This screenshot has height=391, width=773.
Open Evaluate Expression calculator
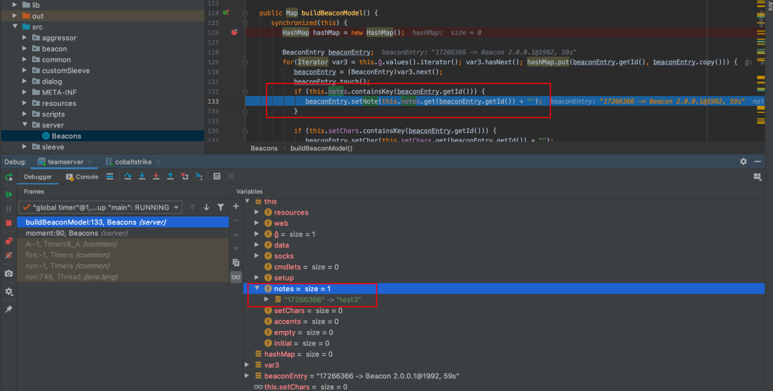(217, 177)
